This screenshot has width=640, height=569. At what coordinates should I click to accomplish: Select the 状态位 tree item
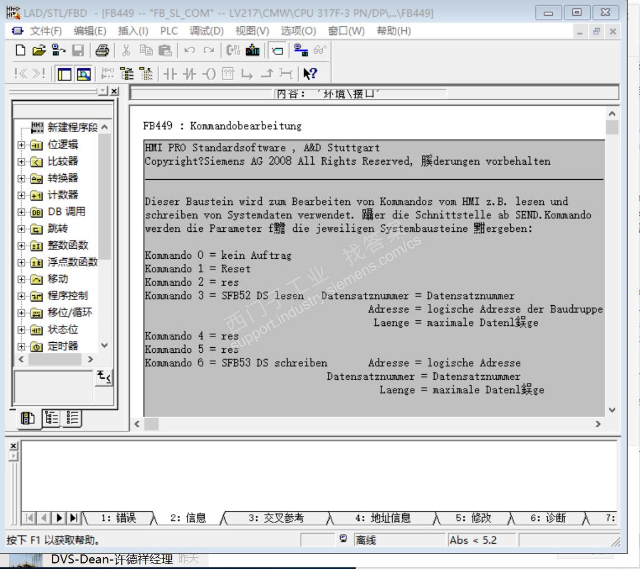click(x=63, y=329)
